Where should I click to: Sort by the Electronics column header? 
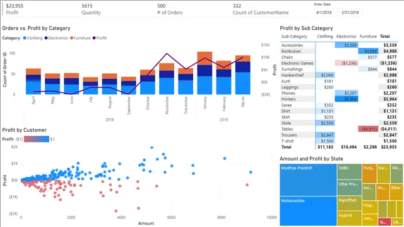click(x=346, y=37)
